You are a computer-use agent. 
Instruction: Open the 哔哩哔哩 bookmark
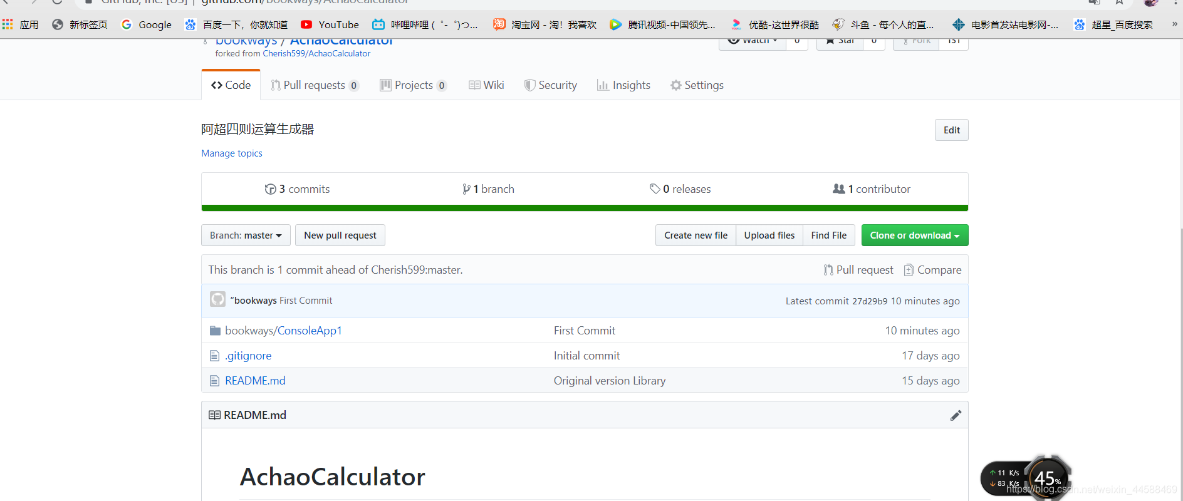click(x=425, y=24)
